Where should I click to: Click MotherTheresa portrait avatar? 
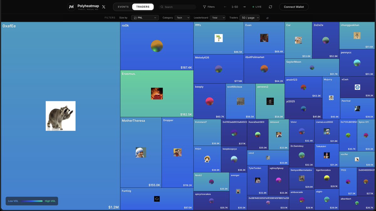[x=141, y=152]
